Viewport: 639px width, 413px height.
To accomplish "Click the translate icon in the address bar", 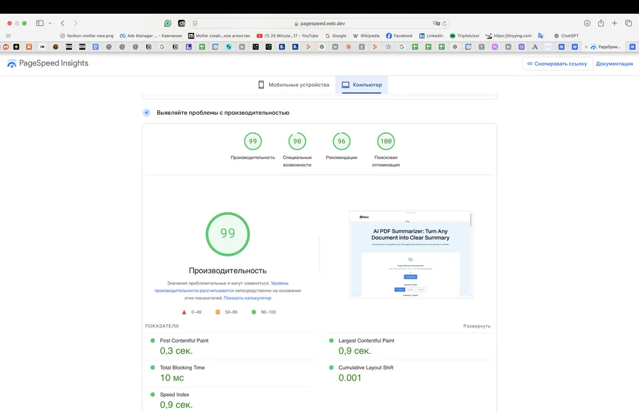I will [x=436, y=23].
